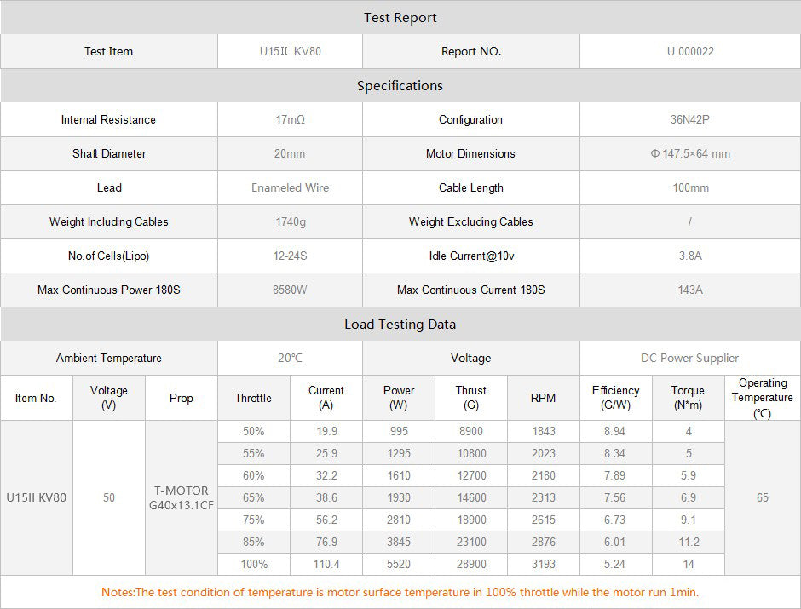Click the 1740g weight value

click(291, 222)
